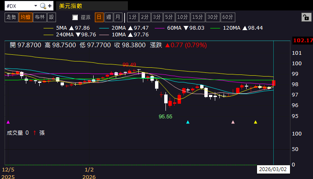Click the 美元指數 title label
The image size is (313, 179).
tap(71, 6)
